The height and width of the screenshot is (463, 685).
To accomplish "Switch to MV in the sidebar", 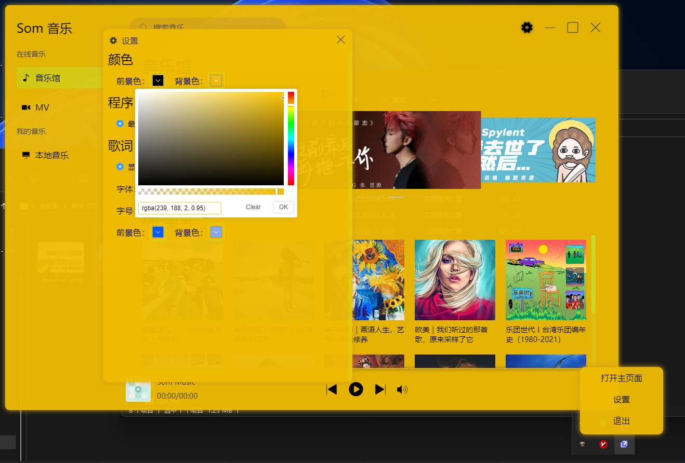I will 60,107.
